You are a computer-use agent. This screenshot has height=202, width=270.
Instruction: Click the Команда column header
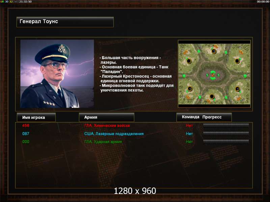click(x=190, y=117)
